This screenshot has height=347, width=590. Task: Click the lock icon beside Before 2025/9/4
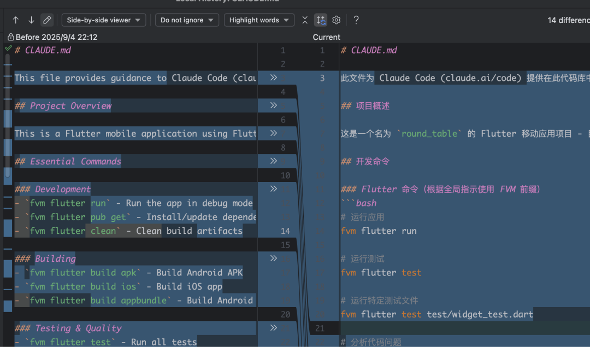[x=10, y=37]
